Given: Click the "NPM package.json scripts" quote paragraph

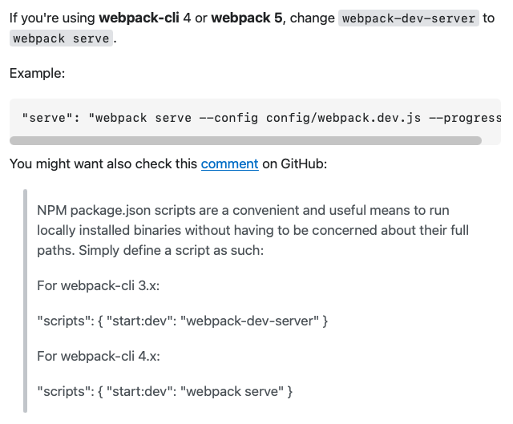Looking at the screenshot, I should [x=253, y=230].
